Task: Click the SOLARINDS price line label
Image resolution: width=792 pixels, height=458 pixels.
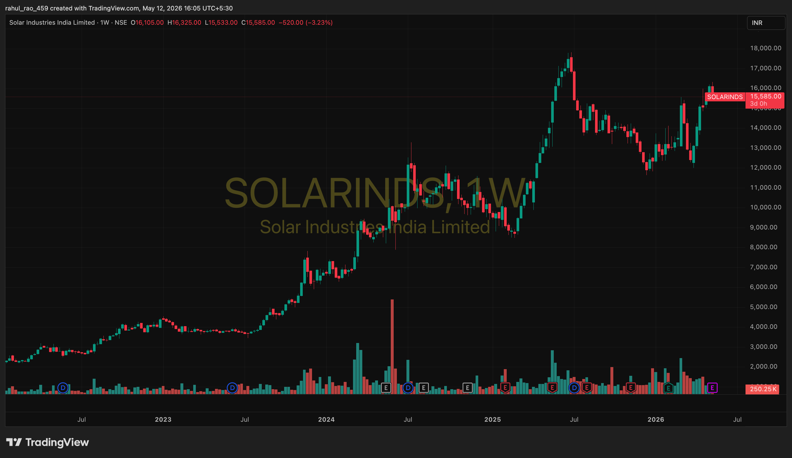Action: (725, 97)
